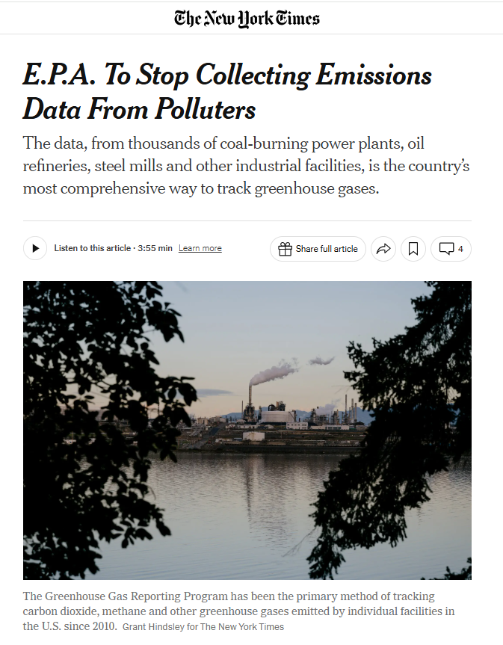Click the Greenhouse Gas Reporting Program caption

238,611
